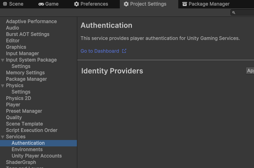Image resolution: width=254 pixels, height=168 pixels.
Task: Open the ShaderGraph settings category
Action: [x=21, y=162]
